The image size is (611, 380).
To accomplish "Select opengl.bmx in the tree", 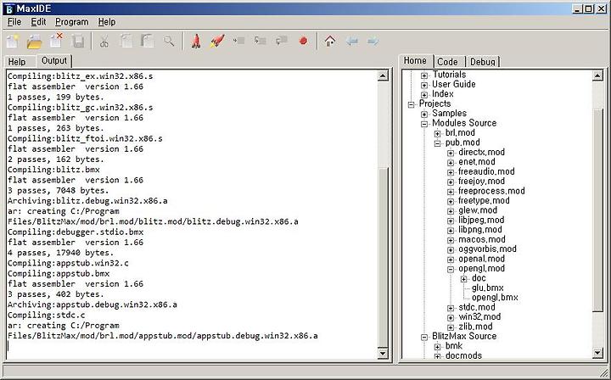I will coord(495,298).
